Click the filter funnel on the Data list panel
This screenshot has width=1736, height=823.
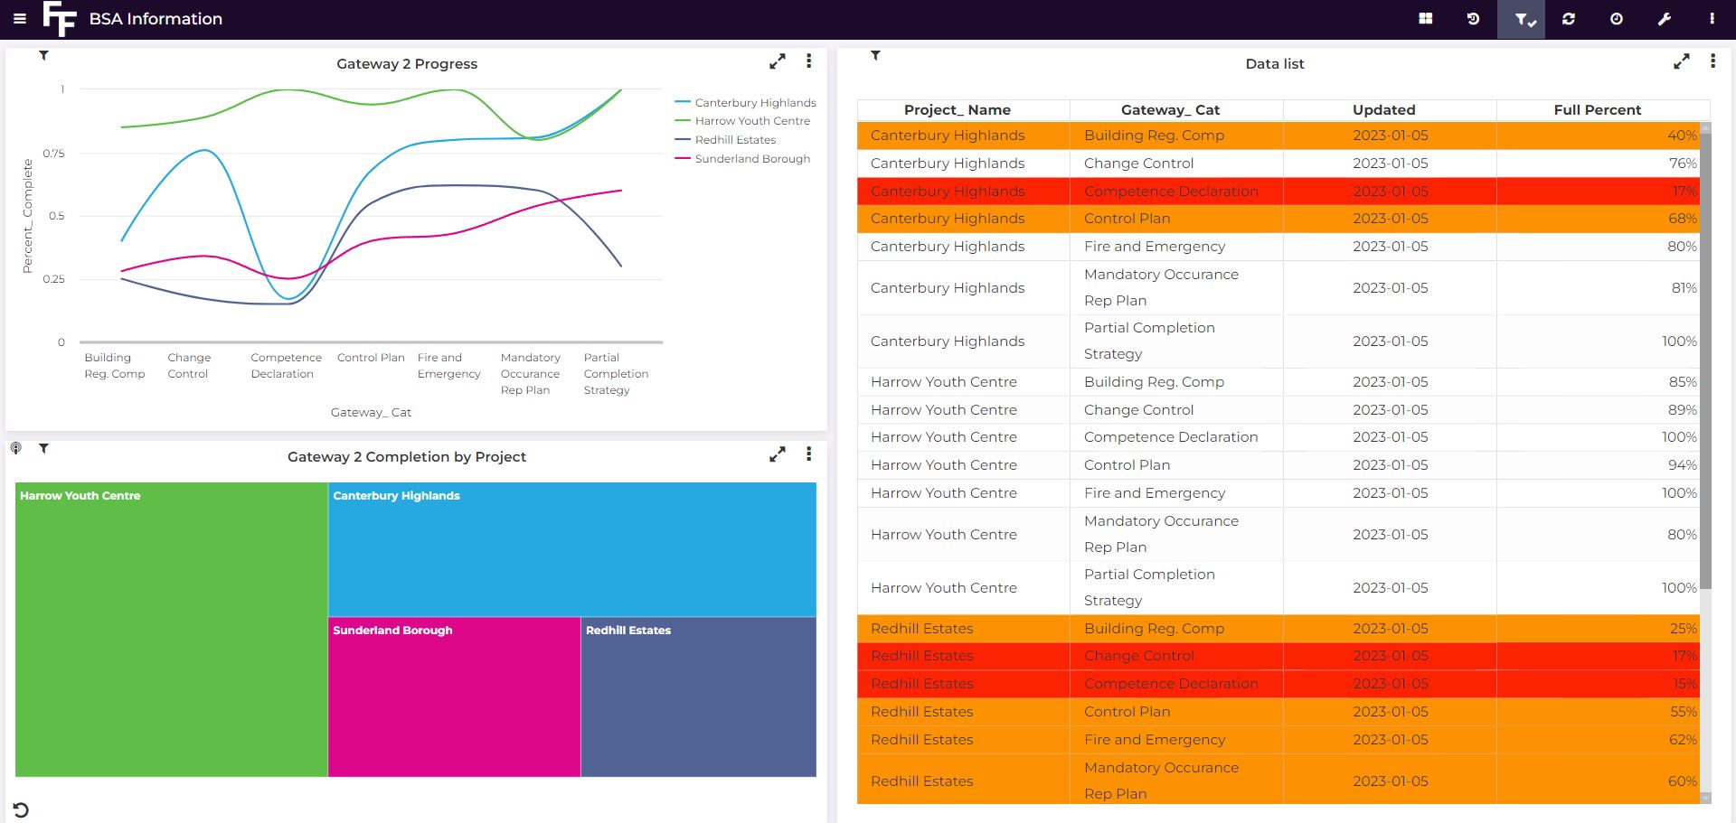(875, 55)
